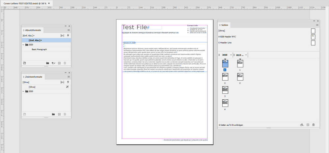Click the trash icon in Zeichenformate panel

65,114
